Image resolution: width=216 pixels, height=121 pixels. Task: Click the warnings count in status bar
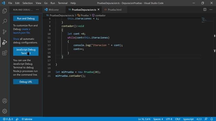click(x=11, y=119)
